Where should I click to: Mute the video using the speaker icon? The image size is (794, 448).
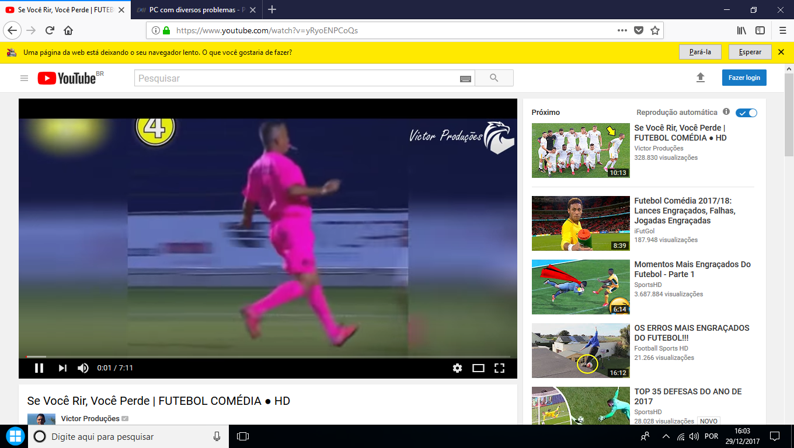click(x=83, y=368)
